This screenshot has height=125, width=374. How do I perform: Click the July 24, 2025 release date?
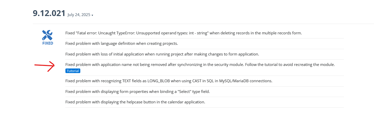tap(79, 15)
